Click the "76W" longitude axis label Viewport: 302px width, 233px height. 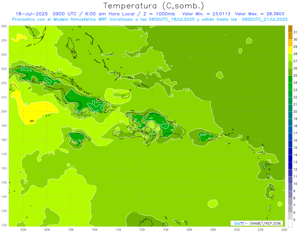[95, 229]
